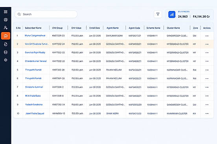The width and height of the screenshot is (217, 144).
Task: Click the blue business chart icon
Action: point(172,14)
